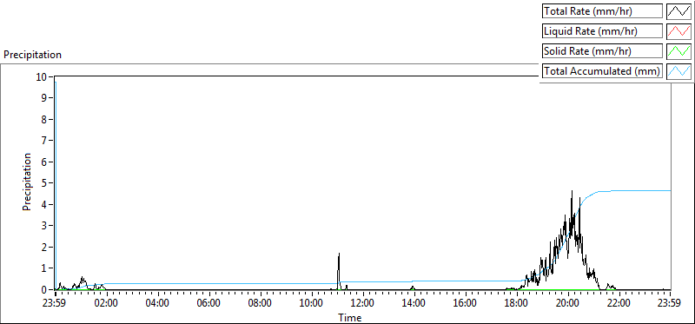
Task: Click the 20:00 time axis label
Action: pos(568,304)
